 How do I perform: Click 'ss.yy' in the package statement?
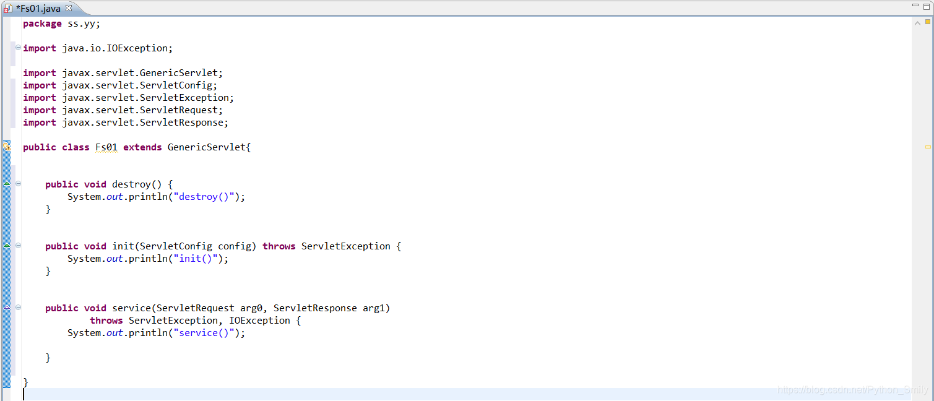(81, 24)
